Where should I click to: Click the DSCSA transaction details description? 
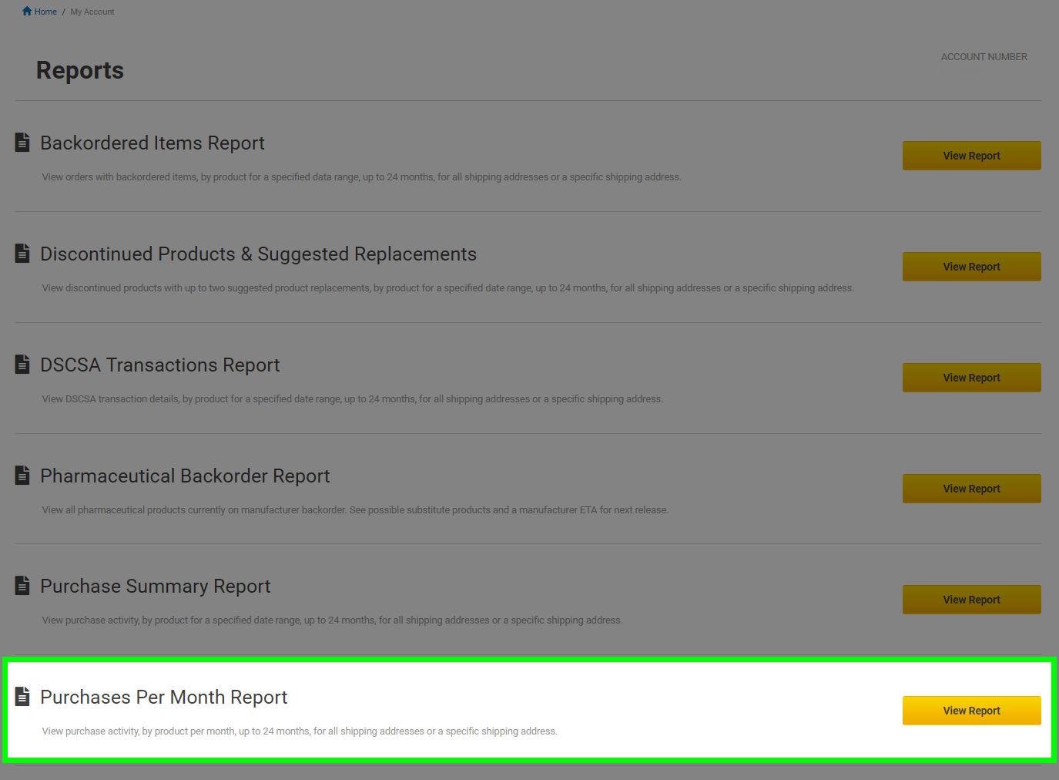pyautogui.click(x=353, y=399)
